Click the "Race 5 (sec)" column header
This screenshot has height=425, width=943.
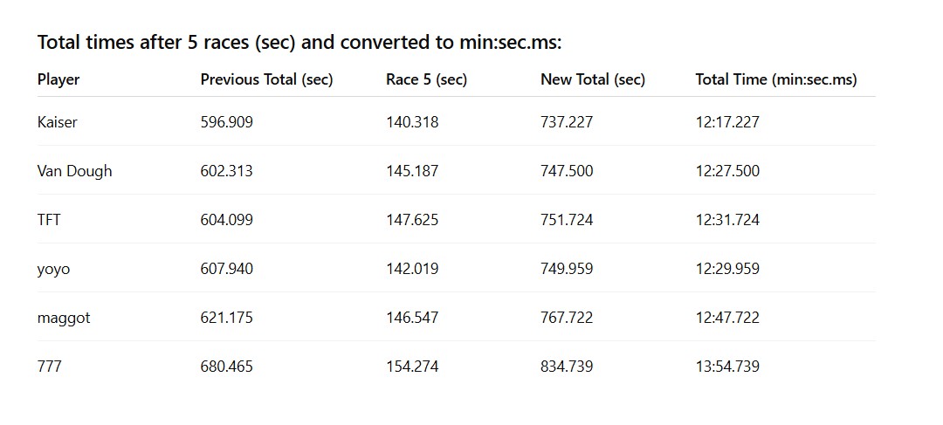426,79
